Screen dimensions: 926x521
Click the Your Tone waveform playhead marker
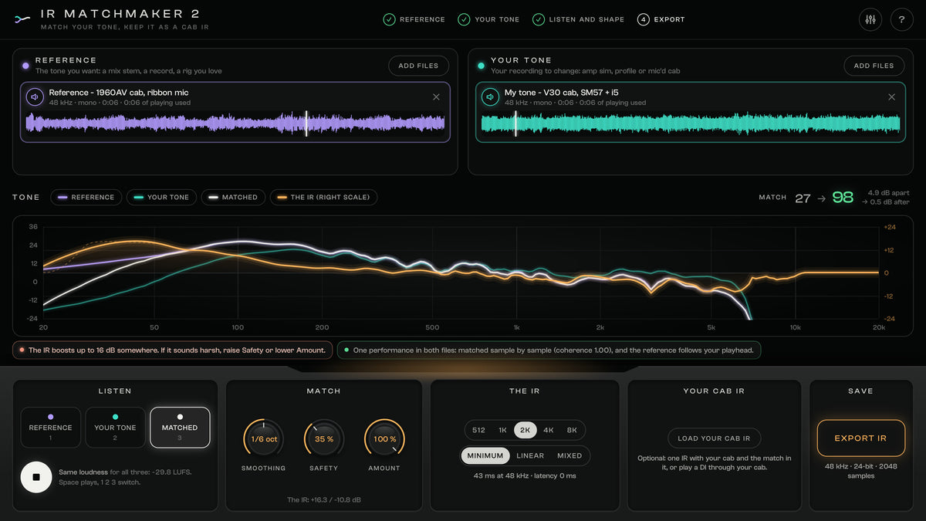pyautogui.click(x=515, y=123)
